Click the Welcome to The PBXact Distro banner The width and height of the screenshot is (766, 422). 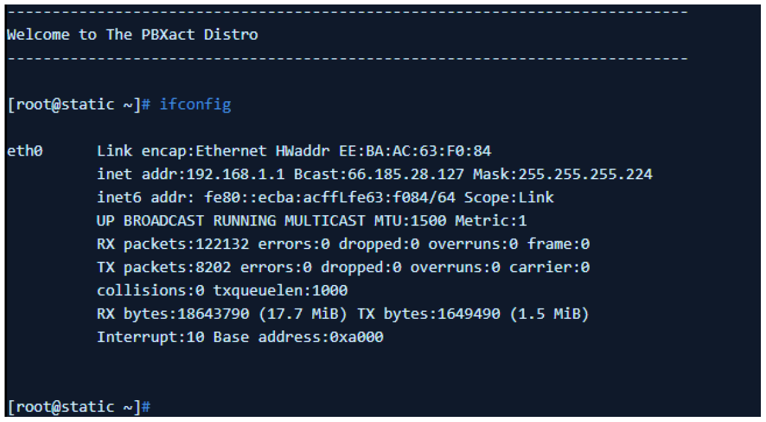pyautogui.click(x=132, y=35)
